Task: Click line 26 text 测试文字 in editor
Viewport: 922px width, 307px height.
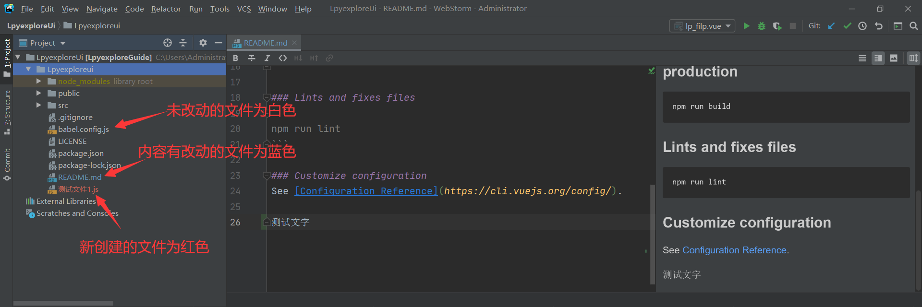Action: point(291,222)
